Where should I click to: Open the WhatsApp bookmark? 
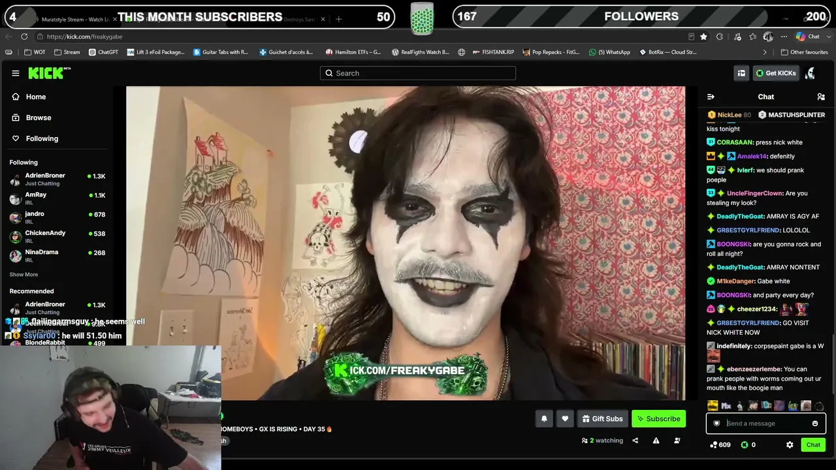(x=609, y=52)
